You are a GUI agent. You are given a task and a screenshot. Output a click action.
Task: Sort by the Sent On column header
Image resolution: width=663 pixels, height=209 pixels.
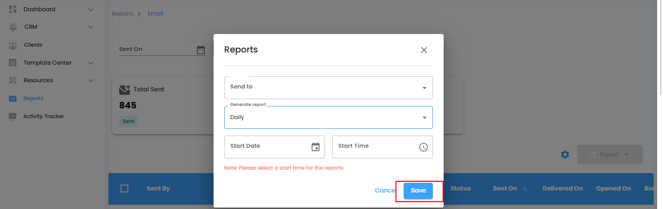point(505,189)
